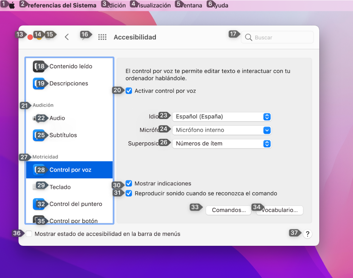The image size is (353, 278).
Task: Close the Accesibilidad window red button
Action: coord(30,37)
